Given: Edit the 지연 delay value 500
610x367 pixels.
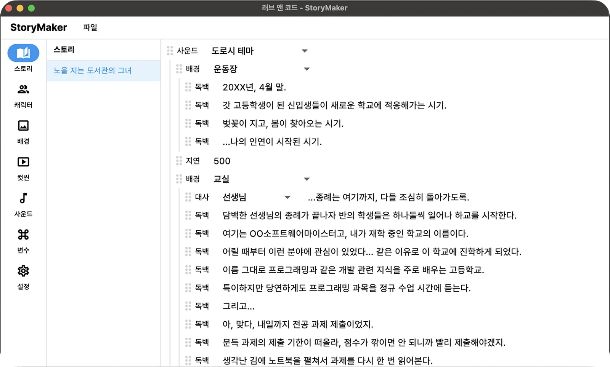Looking at the screenshot, I should coord(222,161).
